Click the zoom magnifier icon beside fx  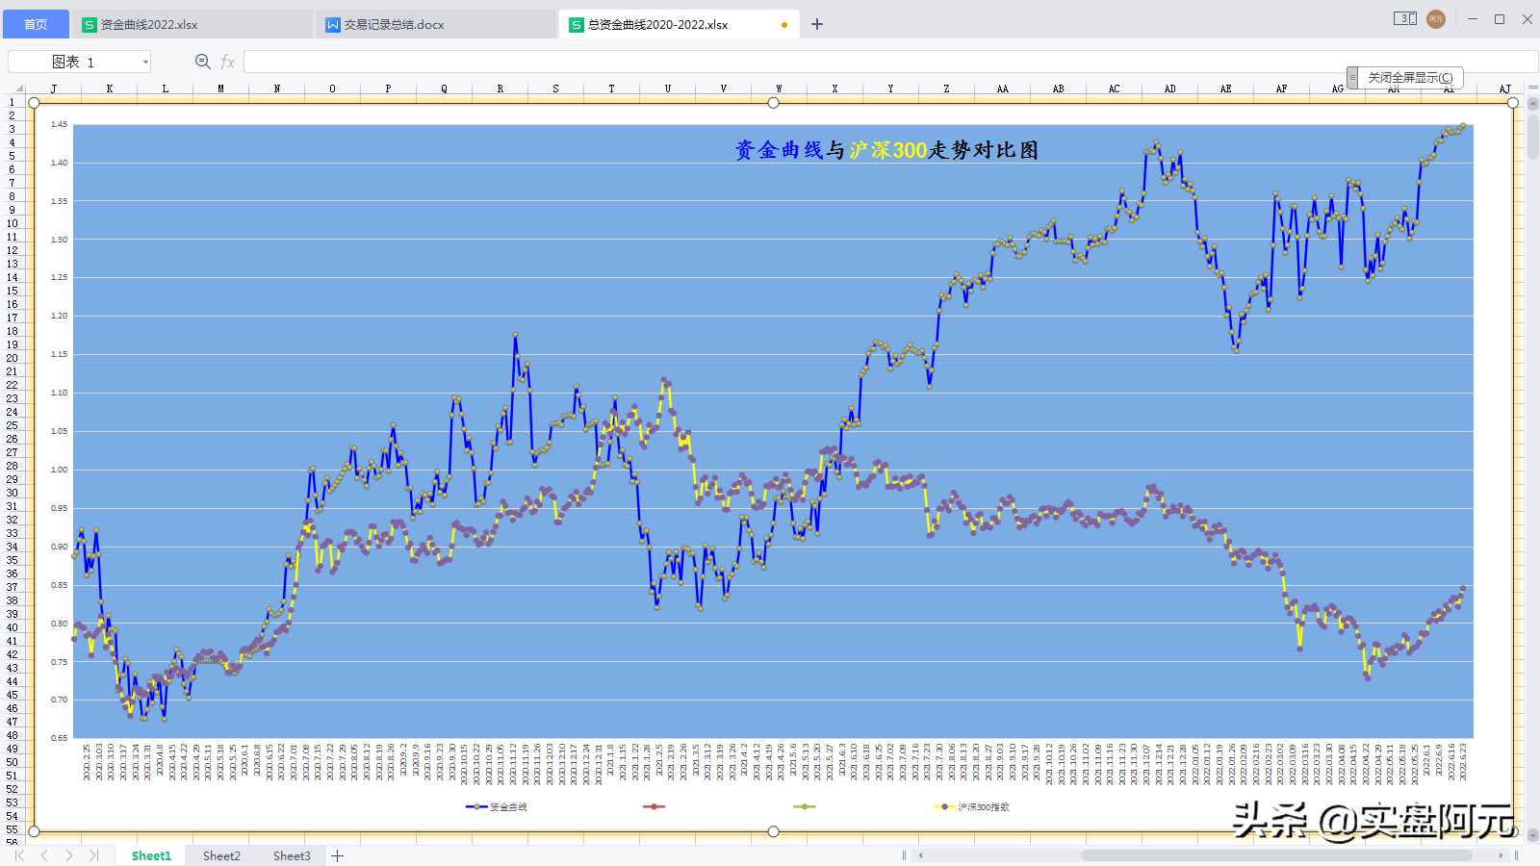[x=202, y=62]
